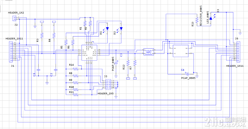
Task: Select the C3 polarized capacitor symbol
Action: coord(116,63)
